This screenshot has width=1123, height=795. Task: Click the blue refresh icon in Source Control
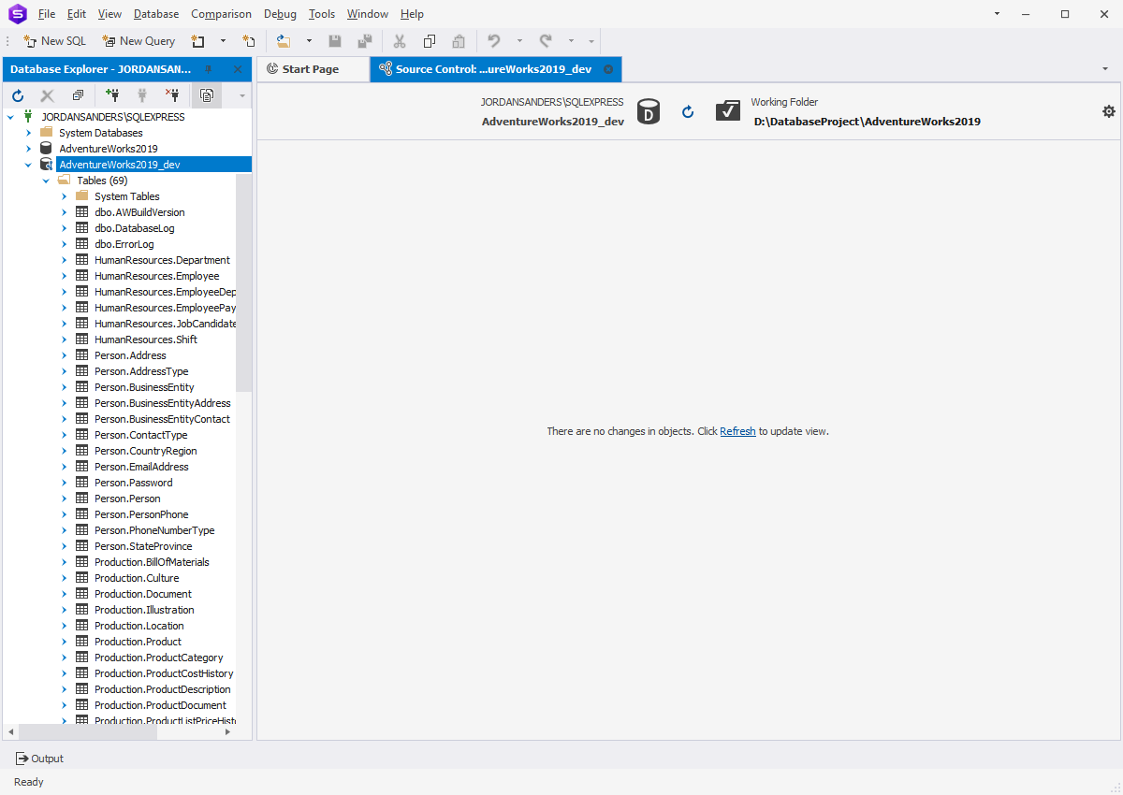(x=688, y=112)
